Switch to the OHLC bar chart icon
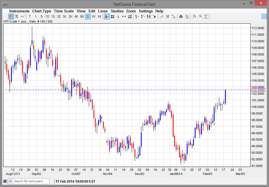The height and width of the screenshot is (187, 269). click(x=17, y=17)
